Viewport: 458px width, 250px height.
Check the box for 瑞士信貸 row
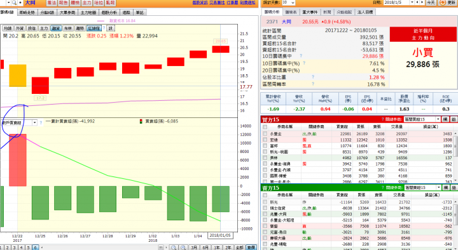[265, 208]
